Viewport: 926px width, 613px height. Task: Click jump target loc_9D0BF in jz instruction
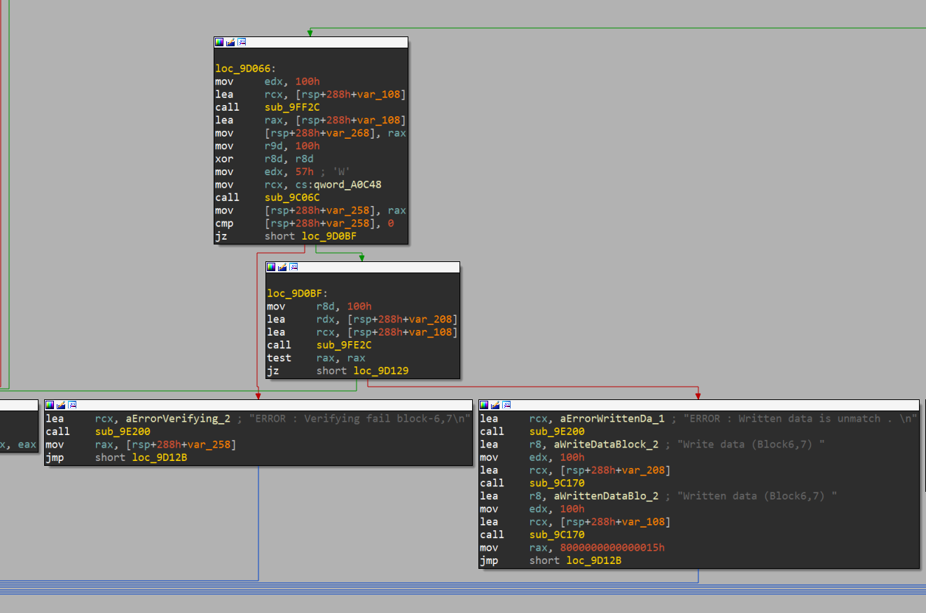(329, 237)
